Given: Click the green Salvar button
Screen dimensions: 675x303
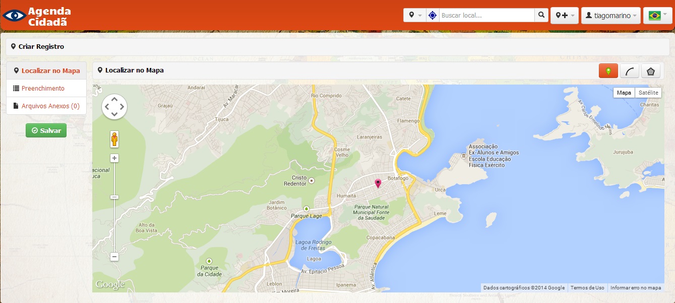Looking at the screenshot, I should pyautogui.click(x=46, y=130).
